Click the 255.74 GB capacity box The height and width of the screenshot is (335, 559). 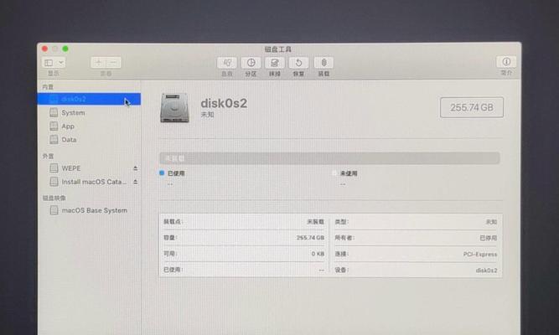[x=472, y=107]
